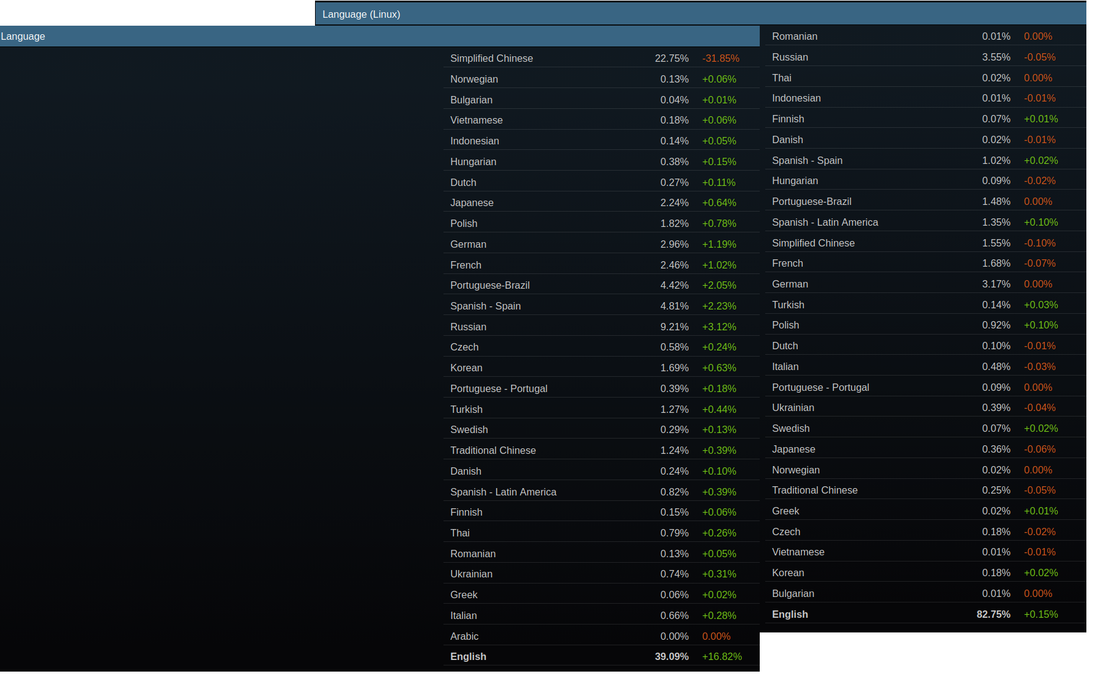The image size is (1098, 693).
Task: Select the "+0.78%" change value
Action: coord(719,223)
